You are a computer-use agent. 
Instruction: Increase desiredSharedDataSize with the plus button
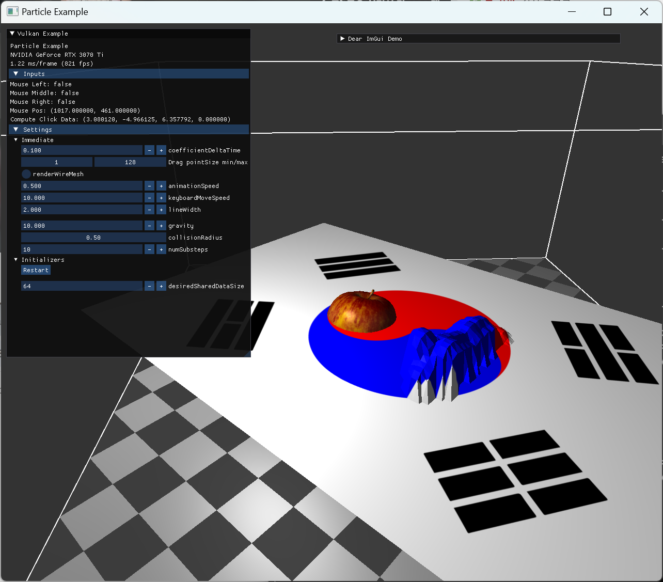[161, 286]
